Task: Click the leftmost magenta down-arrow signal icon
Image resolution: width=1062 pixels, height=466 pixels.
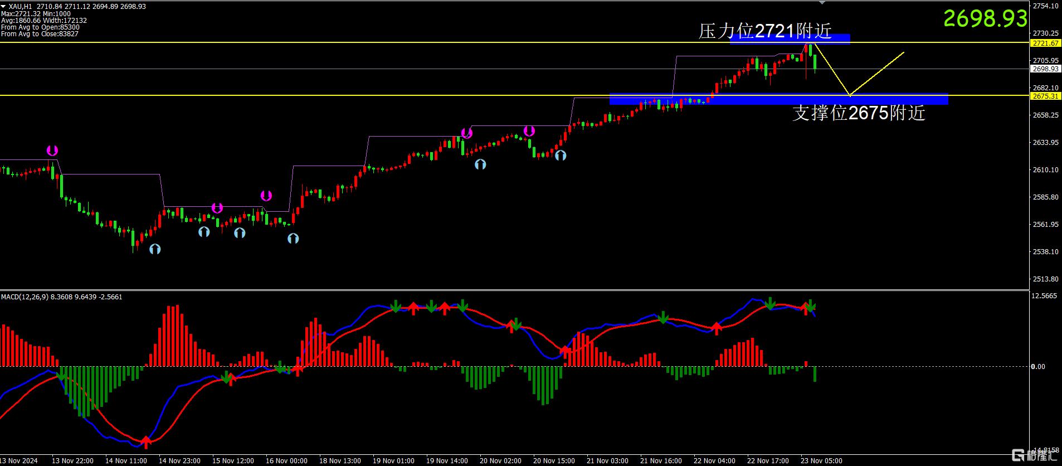Action: [52, 151]
